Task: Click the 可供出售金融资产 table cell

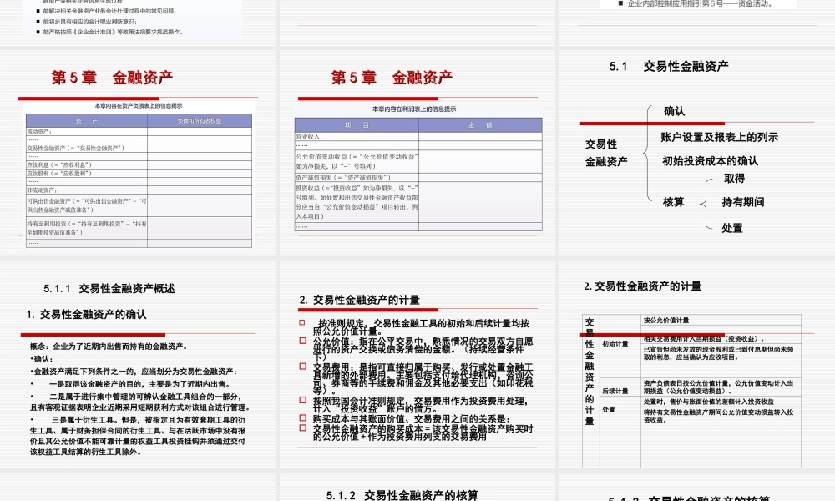Action: click(87, 205)
